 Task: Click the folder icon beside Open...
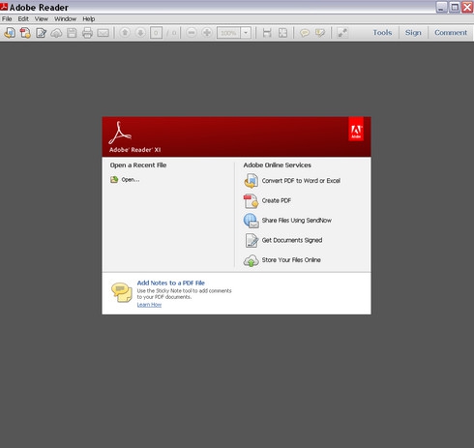114,179
